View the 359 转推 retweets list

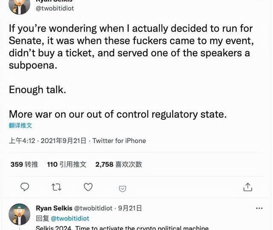click(x=24, y=164)
